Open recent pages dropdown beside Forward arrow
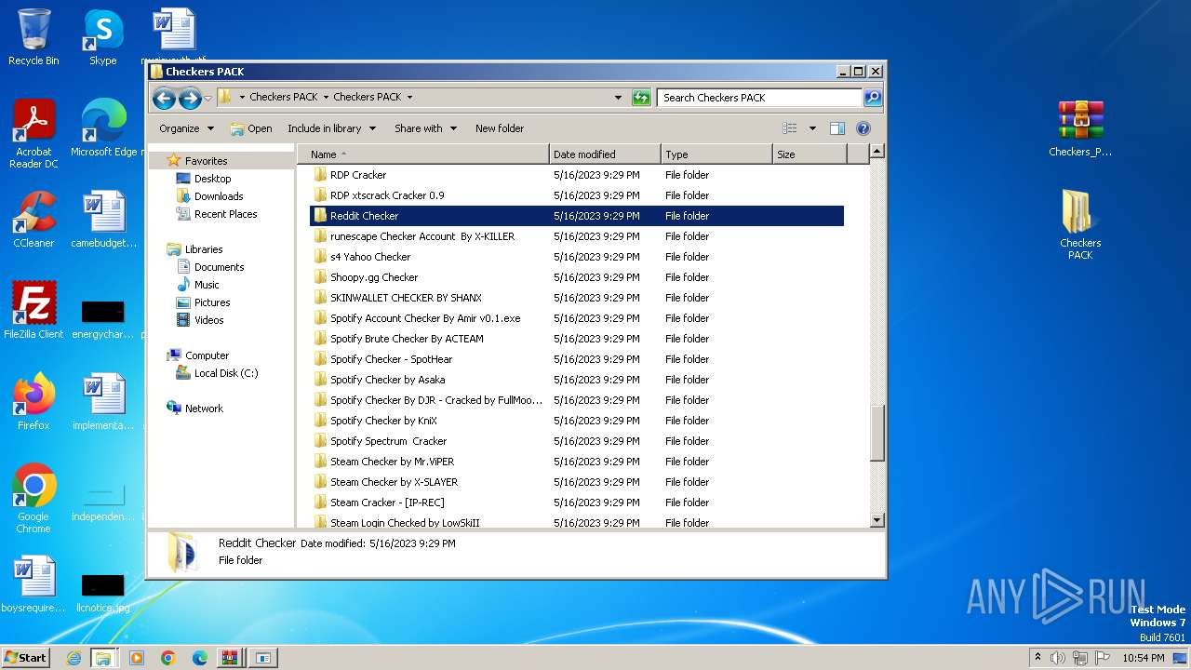Screen dimensions: 1191x670 208,98
